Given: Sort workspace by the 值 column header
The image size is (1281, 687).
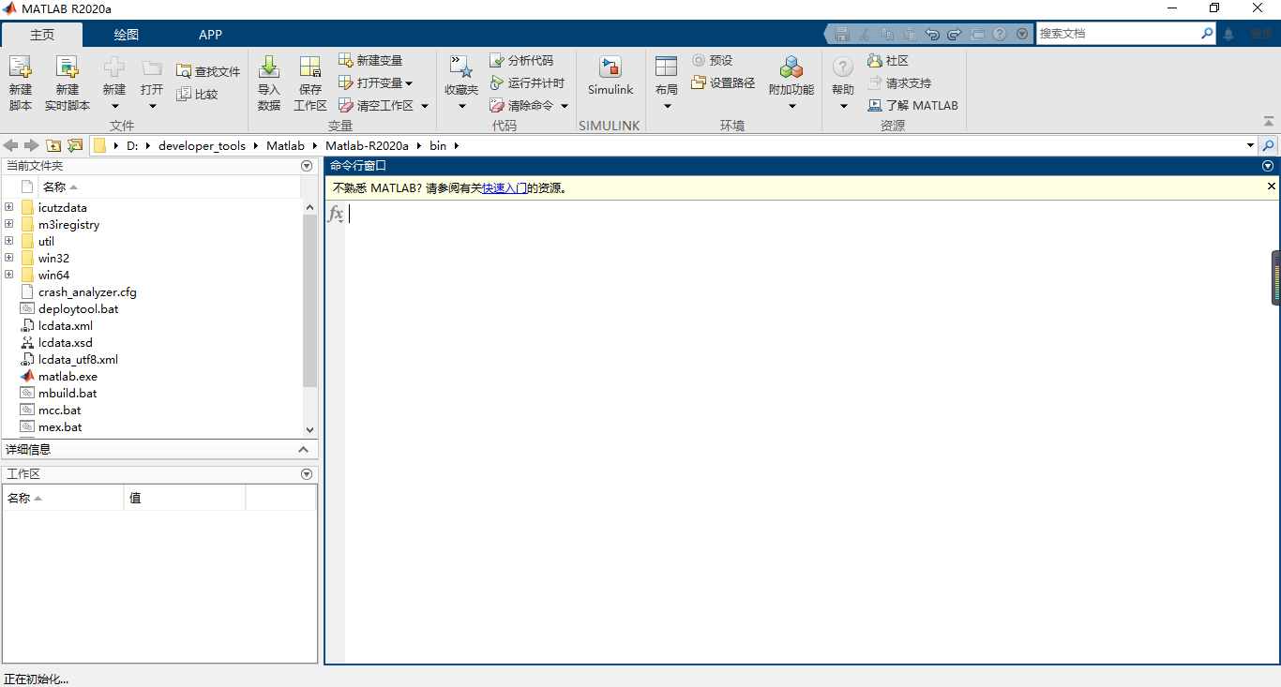Looking at the screenshot, I should click(184, 498).
